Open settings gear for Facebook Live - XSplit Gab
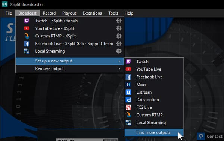This screenshot has height=141, width=224. [119, 43]
